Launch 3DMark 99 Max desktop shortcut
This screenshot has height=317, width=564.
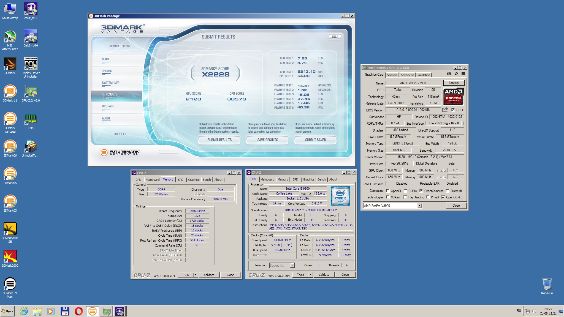pyautogui.click(x=10, y=288)
